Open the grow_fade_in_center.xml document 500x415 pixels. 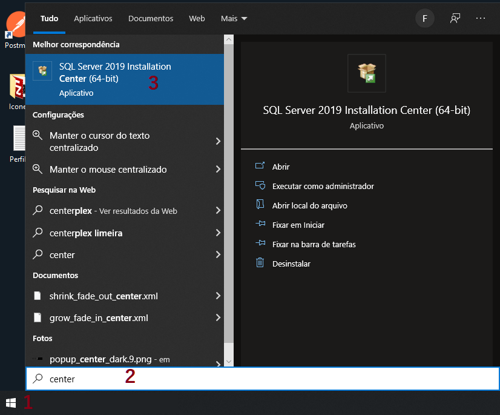point(125,317)
